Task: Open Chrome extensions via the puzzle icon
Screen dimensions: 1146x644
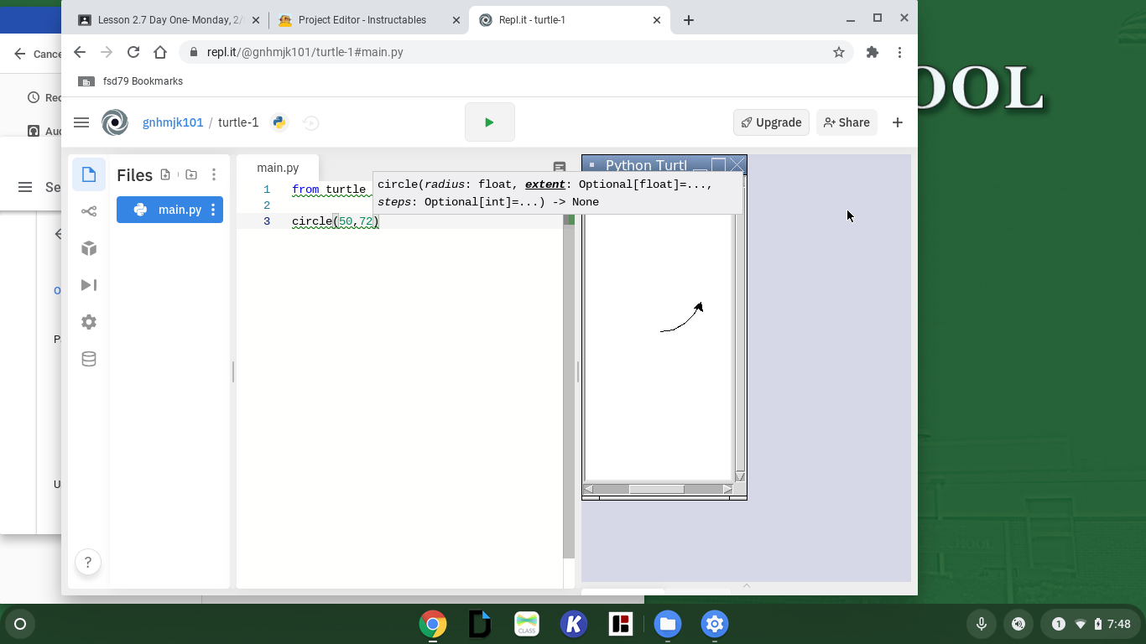Action: [872, 52]
